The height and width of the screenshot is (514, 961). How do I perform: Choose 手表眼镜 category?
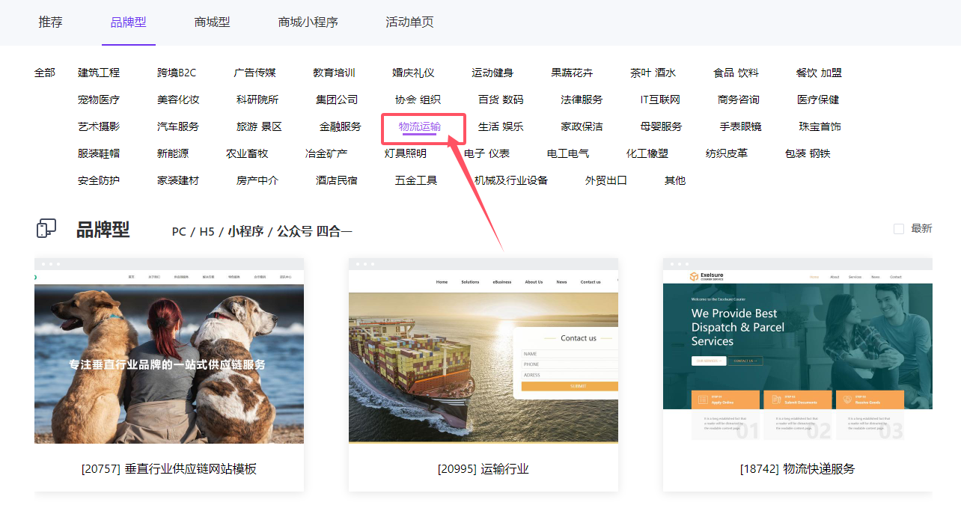pyautogui.click(x=740, y=126)
